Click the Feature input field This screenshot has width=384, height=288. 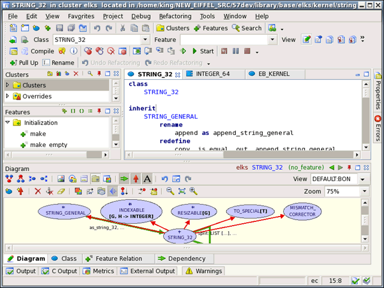[224, 40]
